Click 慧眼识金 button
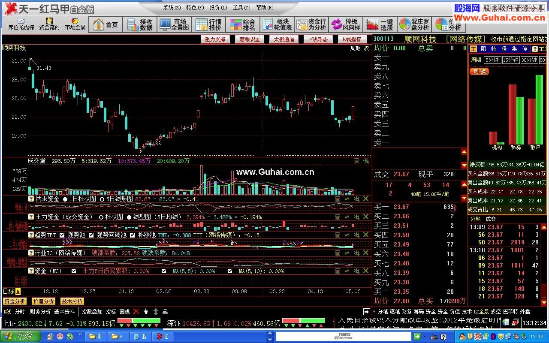This screenshot has height=343, width=549. click(249, 39)
